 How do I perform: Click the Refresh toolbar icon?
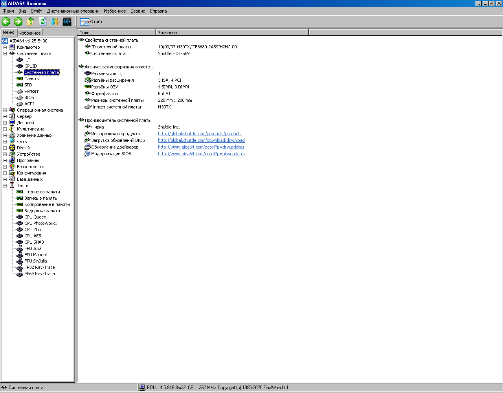[42, 22]
